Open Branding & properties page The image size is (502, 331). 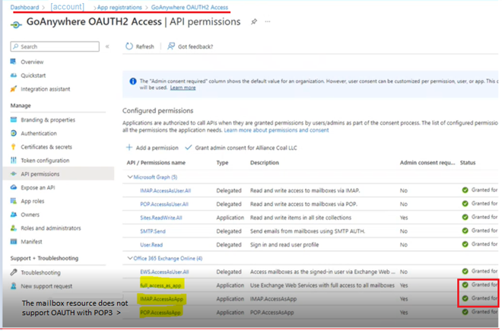pyautogui.click(x=47, y=119)
